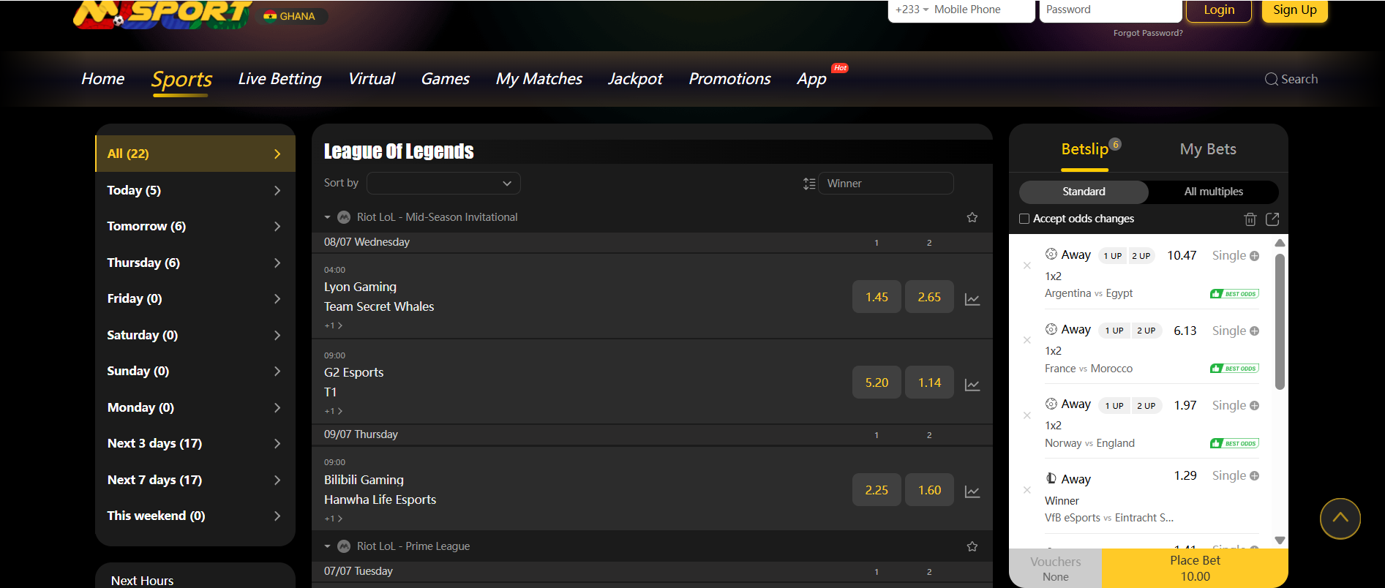Toggle Single for France vs Morocco
This screenshot has width=1385, height=588.
pos(1236,331)
